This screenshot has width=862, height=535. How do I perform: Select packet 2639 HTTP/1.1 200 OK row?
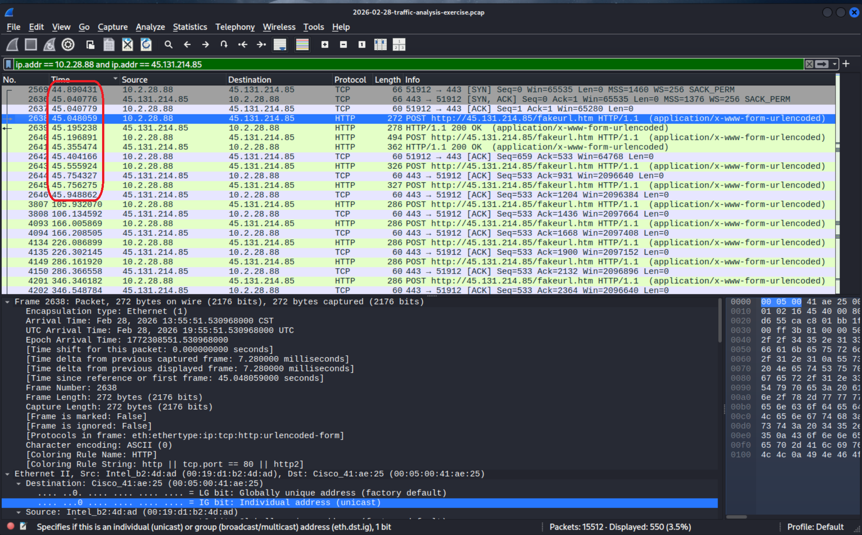(x=418, y=128)
